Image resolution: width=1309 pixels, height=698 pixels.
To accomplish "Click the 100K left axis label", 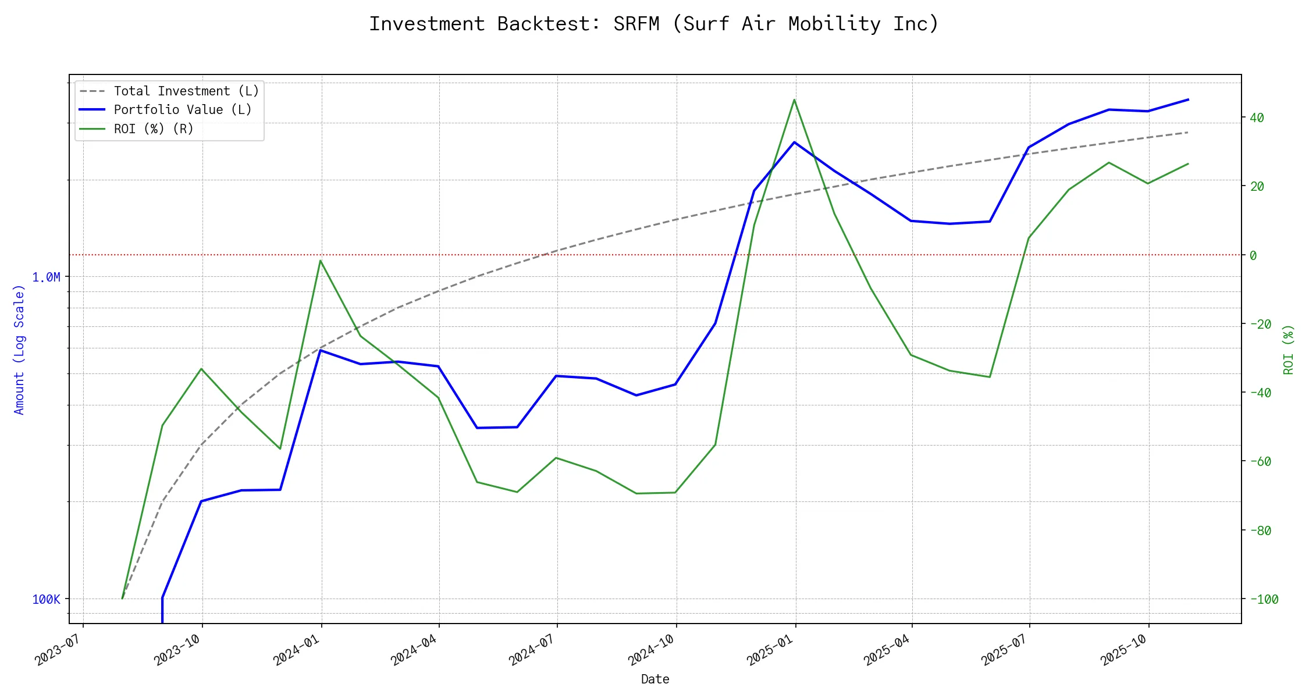I will point(46,599).
